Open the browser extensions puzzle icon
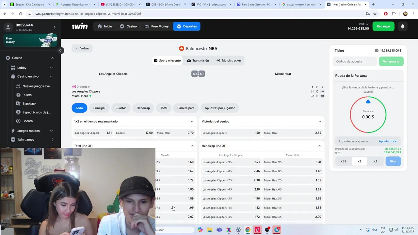 (x=394, y=14)
